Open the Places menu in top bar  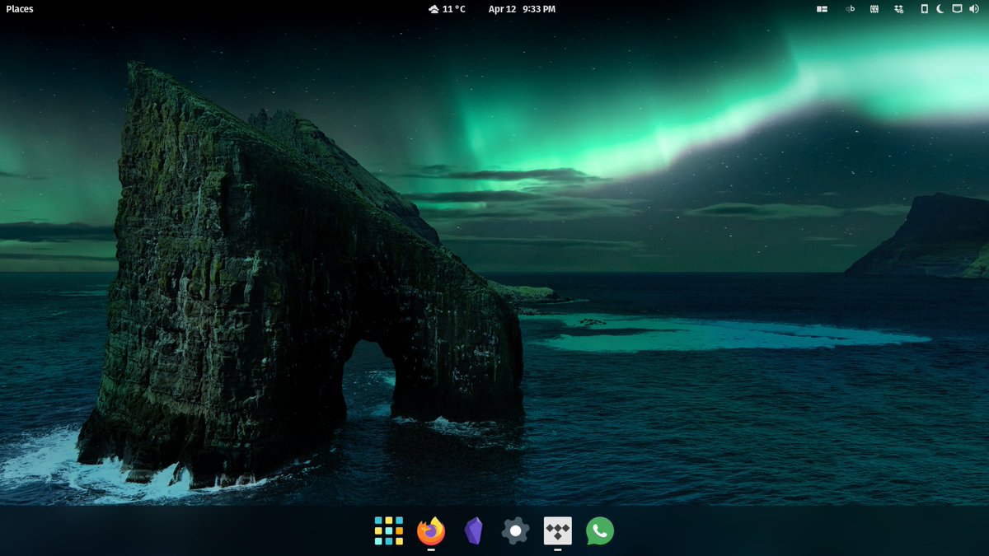point(20,9)
